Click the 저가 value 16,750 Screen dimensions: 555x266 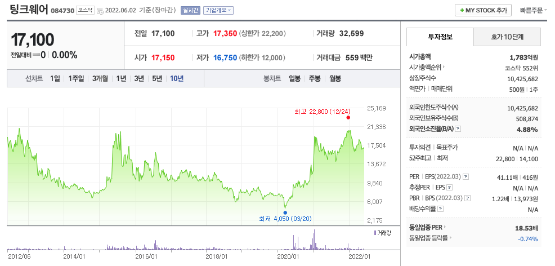click(x=225, y=57)
